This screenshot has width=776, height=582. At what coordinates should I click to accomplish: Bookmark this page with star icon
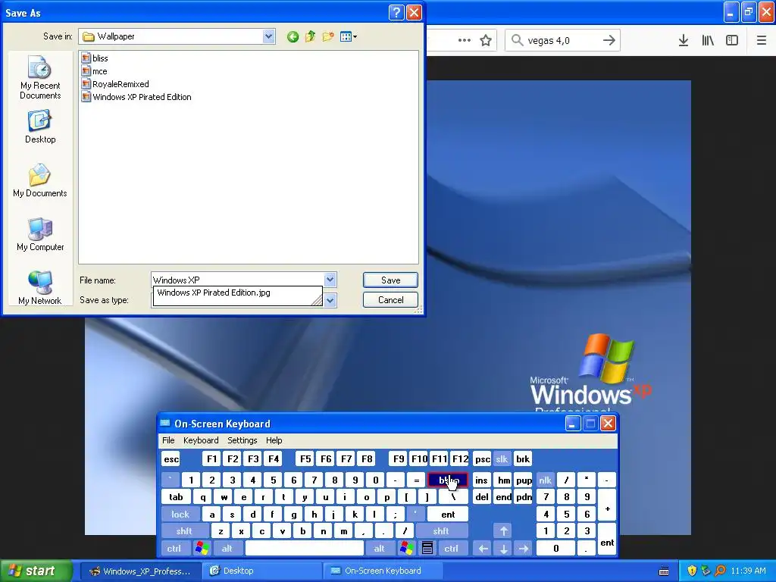486,41
